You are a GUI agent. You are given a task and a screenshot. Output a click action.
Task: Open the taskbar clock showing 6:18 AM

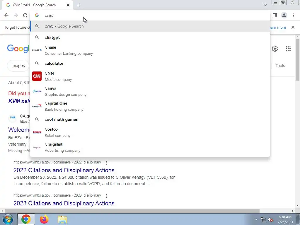point(285,219)
